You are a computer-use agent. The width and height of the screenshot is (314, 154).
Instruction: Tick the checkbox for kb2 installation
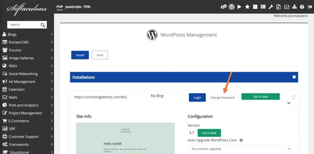294,97
